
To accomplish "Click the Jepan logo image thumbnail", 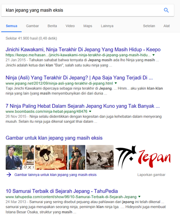I will click(142, 157).
